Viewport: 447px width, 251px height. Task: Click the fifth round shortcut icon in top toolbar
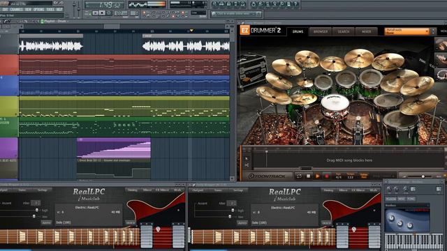tap(242, 4)
